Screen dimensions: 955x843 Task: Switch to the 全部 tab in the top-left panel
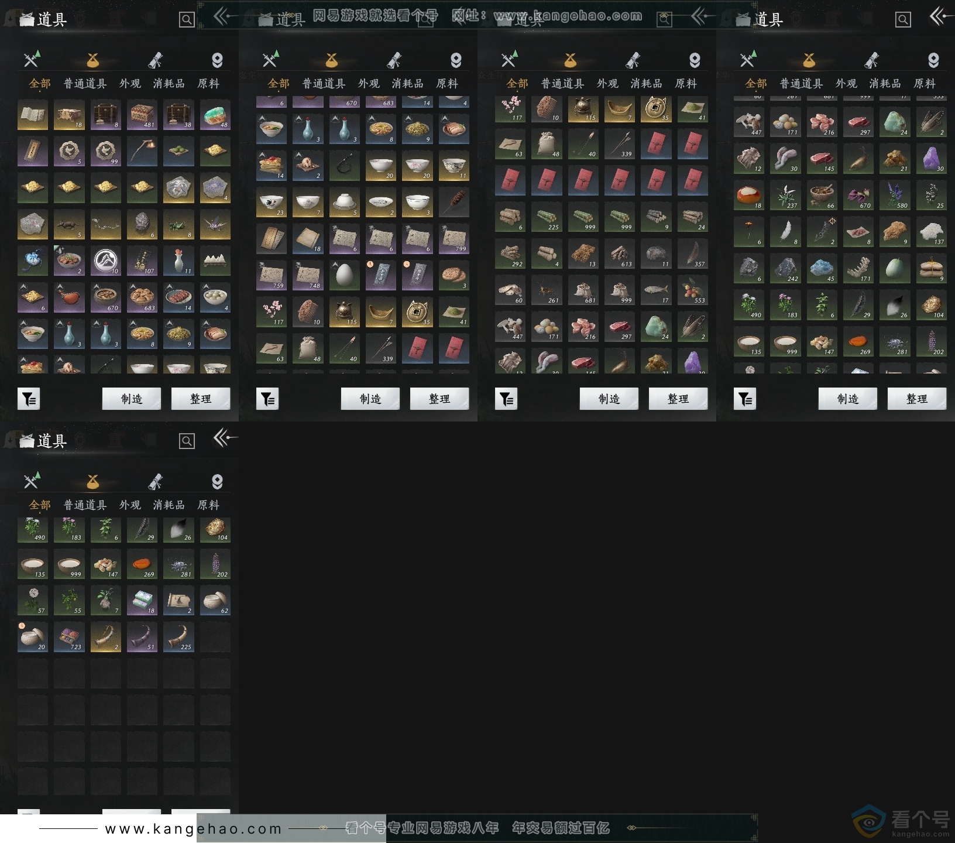tap(40, 84)
